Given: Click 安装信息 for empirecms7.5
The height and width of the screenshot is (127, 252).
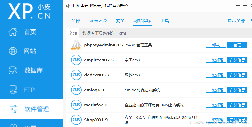Looking at the screenshot, I should point(237,60).
